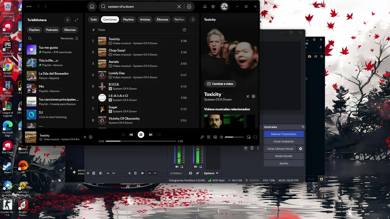Filter Tu biblioteca by Playlists chip

[x=34, y=30]
